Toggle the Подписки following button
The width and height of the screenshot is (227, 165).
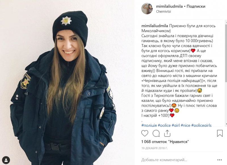(x=196, y=6)
